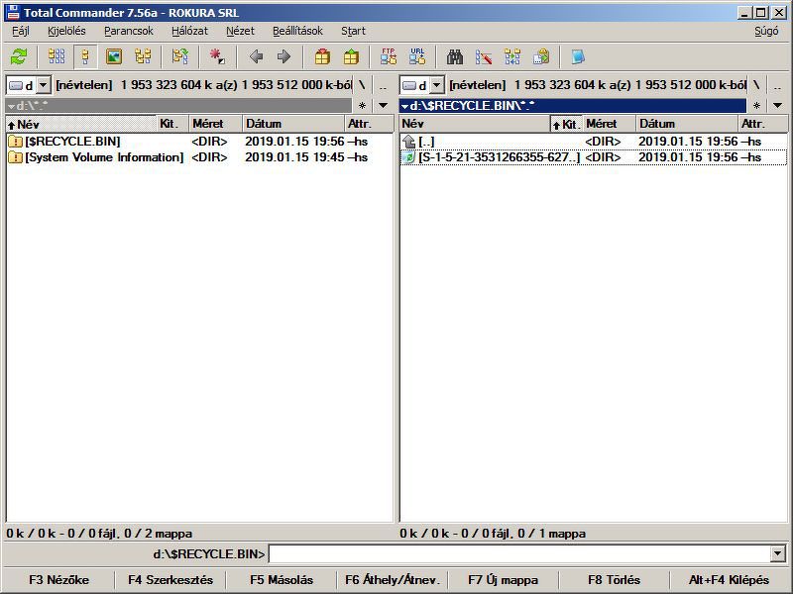
Task: Open the blue notepad toolbar icon
Action: coord(578,56)
